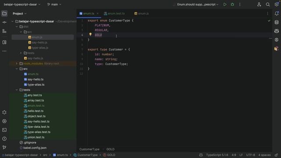Viewport: 281px width, 158px height.
Task: Collapse the dist folder
Action: (x=17, y=27)
